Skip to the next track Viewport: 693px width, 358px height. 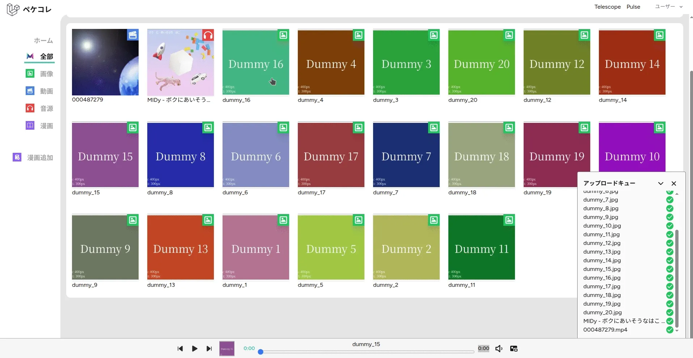click(x=209, y=349)
